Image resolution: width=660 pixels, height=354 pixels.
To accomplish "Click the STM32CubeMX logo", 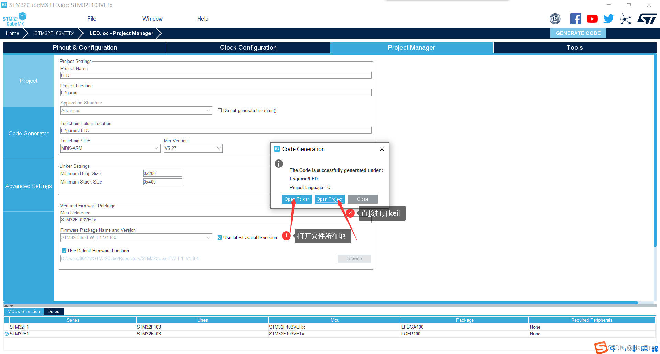I will (x=15, y=19).
